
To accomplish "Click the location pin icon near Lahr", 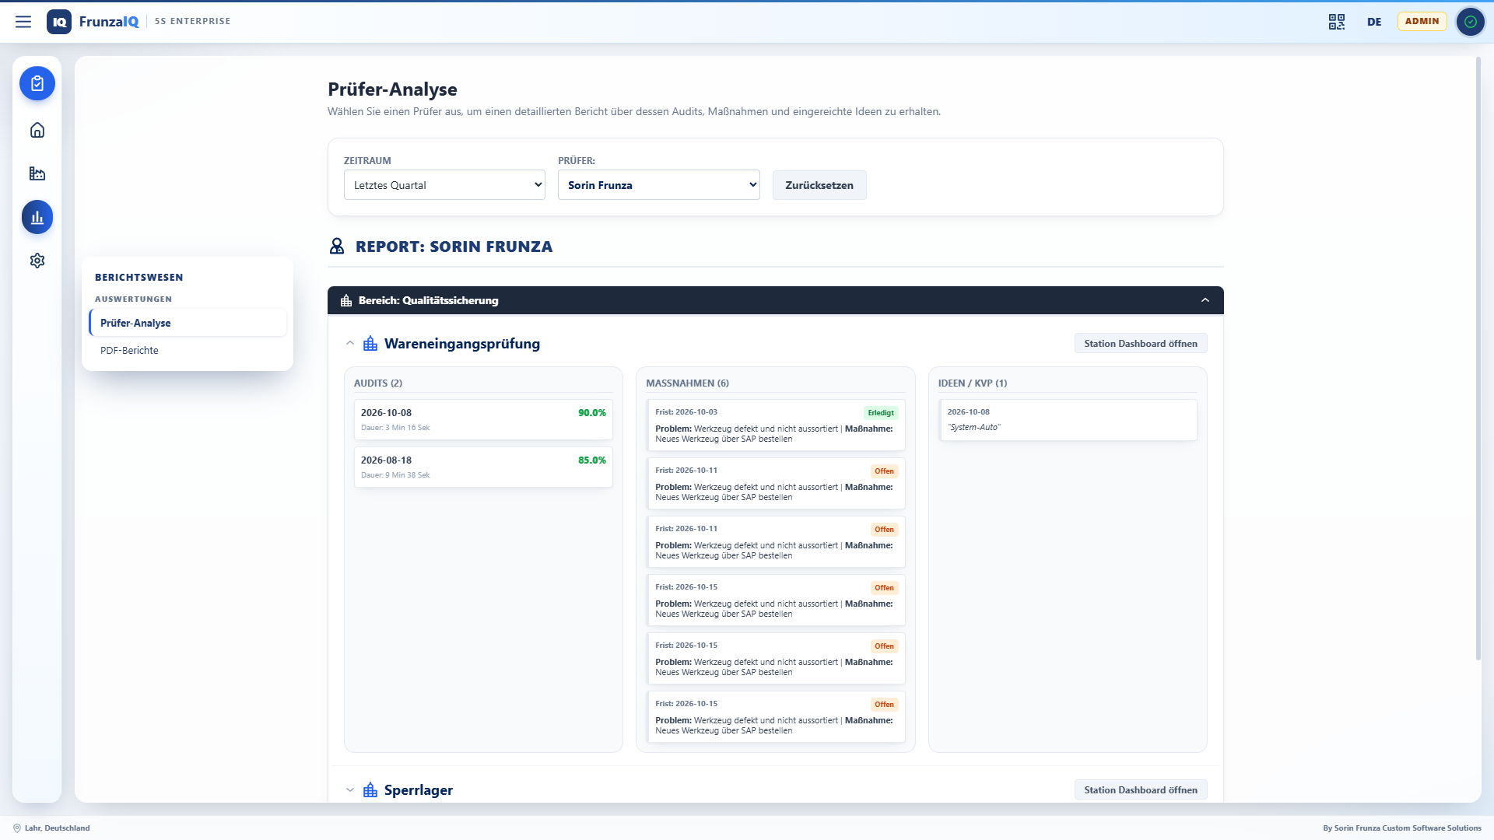I will (x=17, y=828).
